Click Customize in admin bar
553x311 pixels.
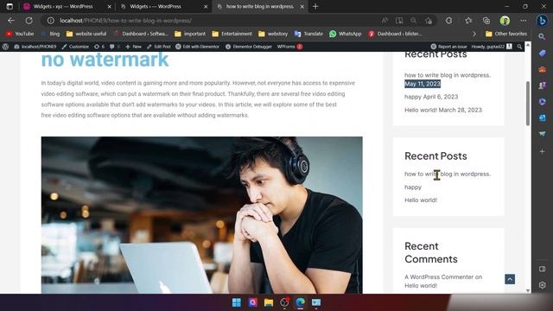(x=75, y=47)
